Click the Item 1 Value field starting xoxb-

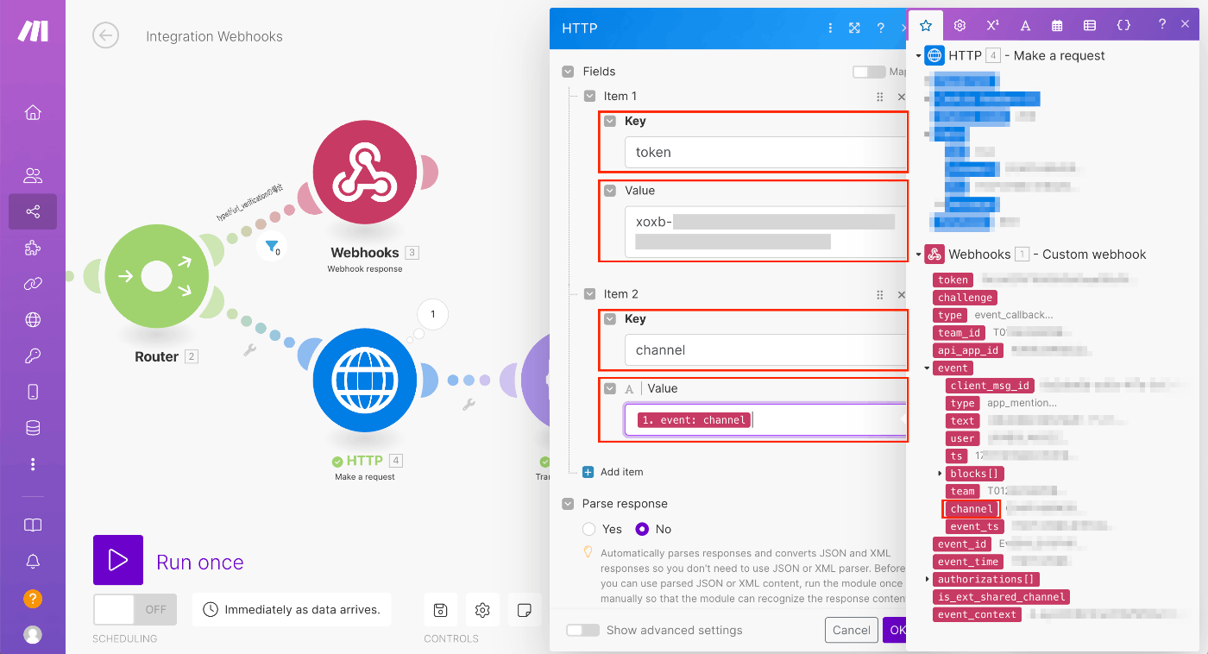765,232
